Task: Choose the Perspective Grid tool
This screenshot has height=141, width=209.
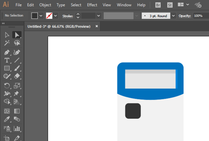Action: click(x=17, y=102)
